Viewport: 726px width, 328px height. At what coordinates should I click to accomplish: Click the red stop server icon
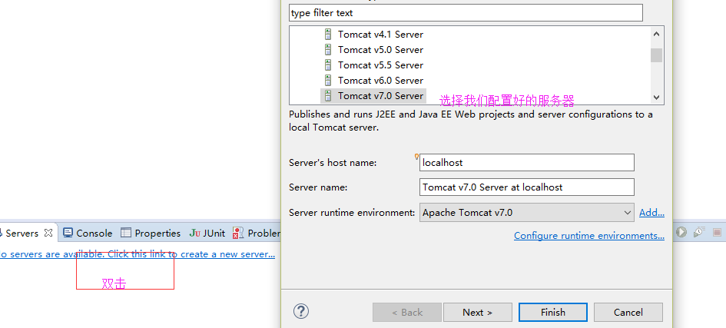(717, 232)
